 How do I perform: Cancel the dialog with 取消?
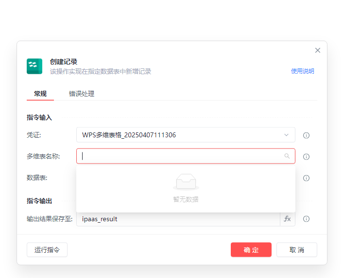[x=296, y=250]
